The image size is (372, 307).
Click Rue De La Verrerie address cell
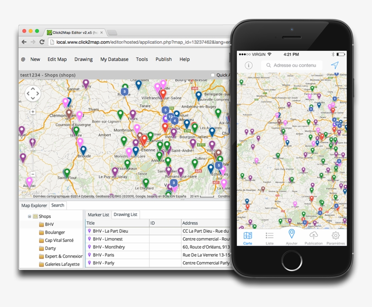[206, 255]
